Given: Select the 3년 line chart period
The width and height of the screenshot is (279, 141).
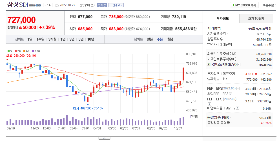Looking at the screenshot, I should tap(72, 39).
